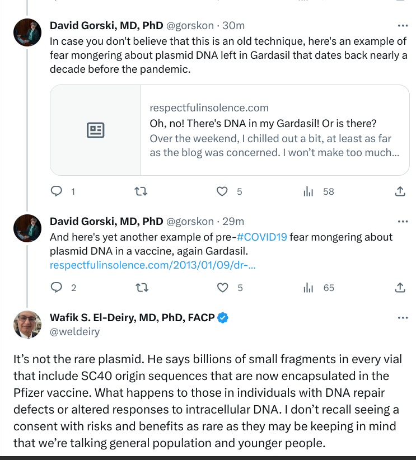
Task: Reply to the Gardasil plasmid DNA tweet
Action: click(57, 191)
